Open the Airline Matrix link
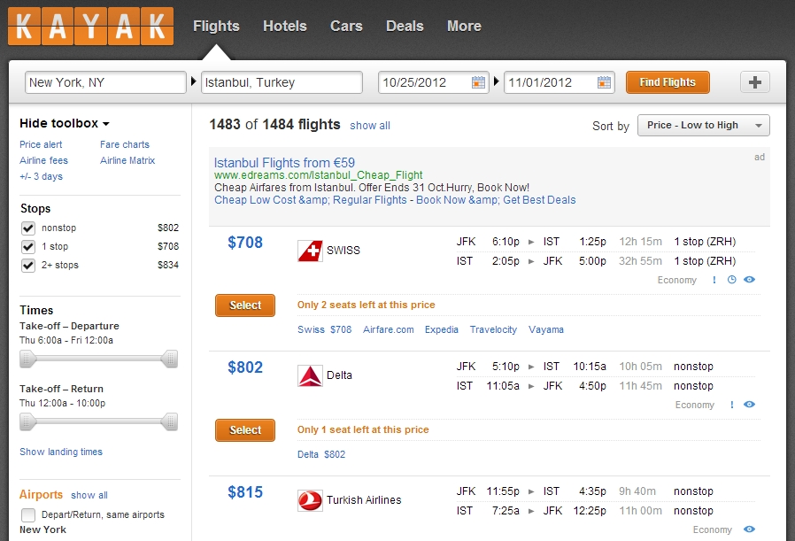This screenshot has height=541, width=795. point(127,160)
